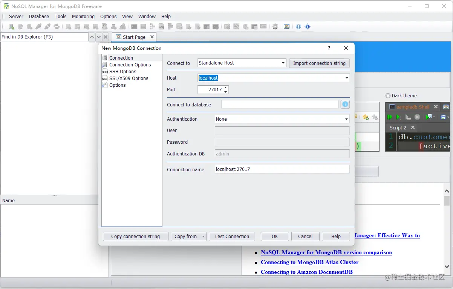The image size is (453, 289).
Task: Click the Start Page vertical scrollbar down arrow
Action: [447, 266]
